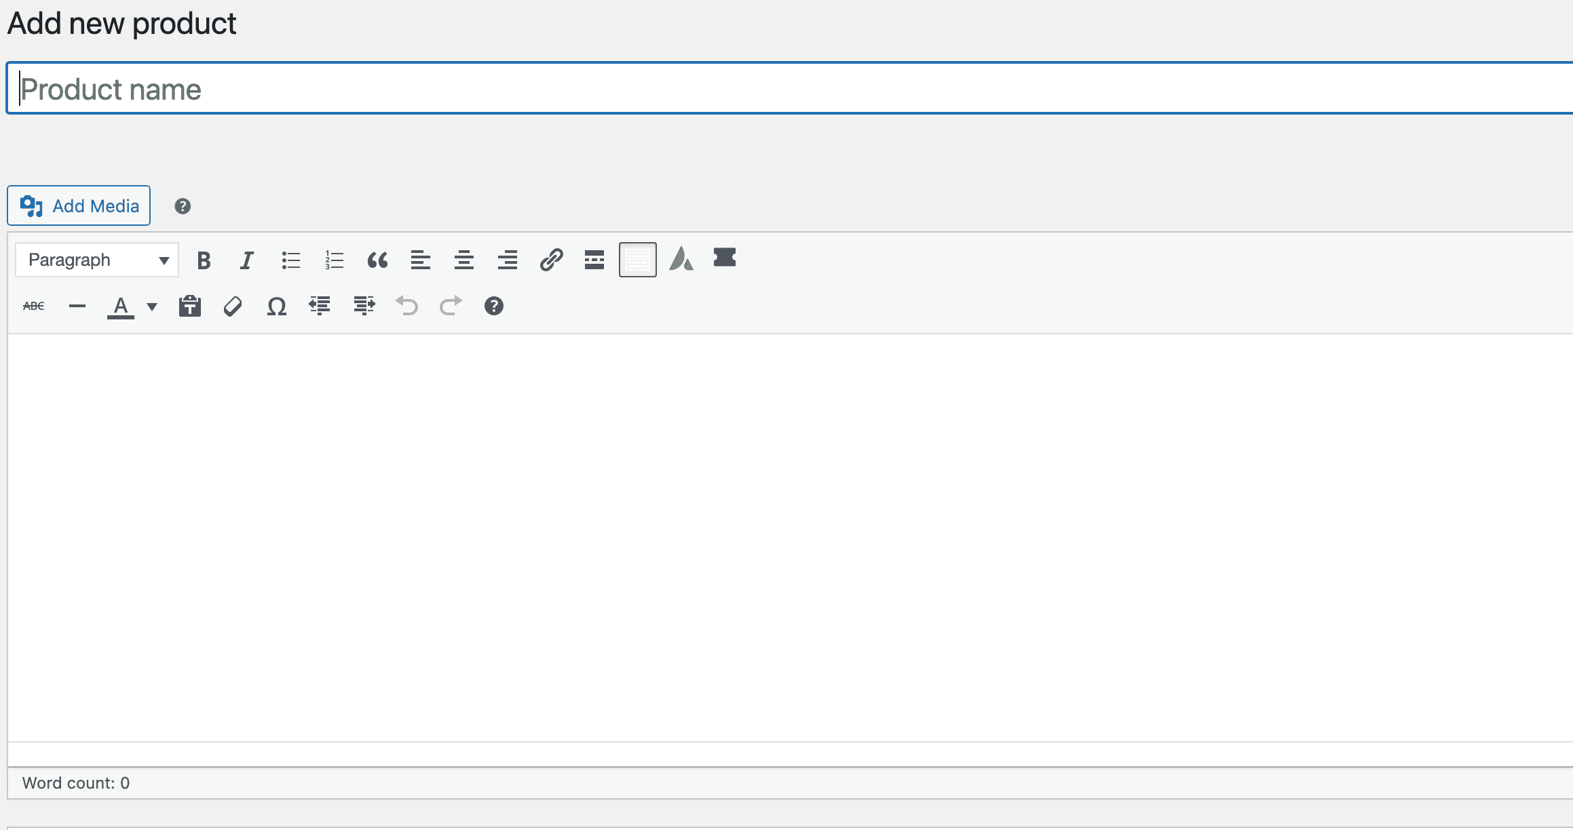Click the ticket-shaped shortcode icon

pyautogui.click(x=725, y=258)
